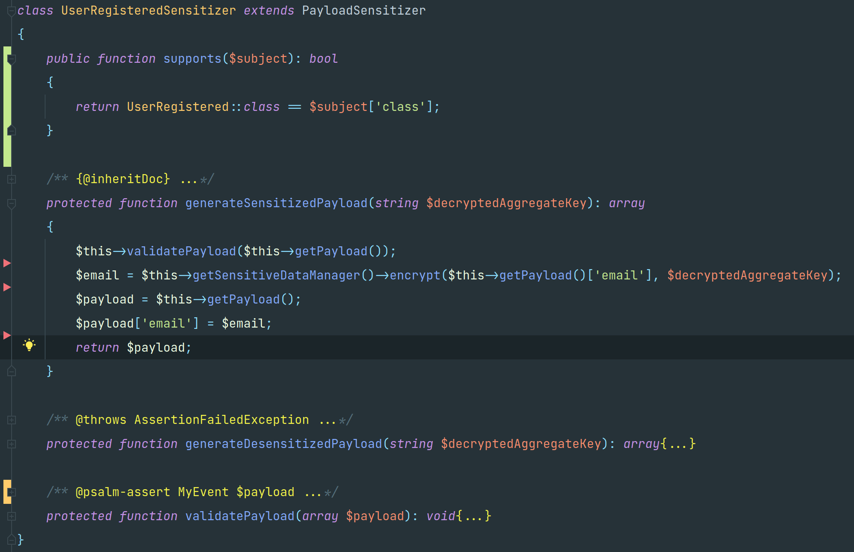Expand the {@inheritDoc} doc comment
The image size is (854, 552).
click(12, 179)
